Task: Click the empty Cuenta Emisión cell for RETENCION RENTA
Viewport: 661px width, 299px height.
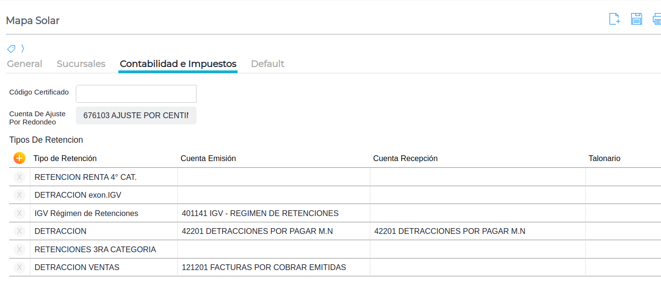Action: (x=273, y=177)
